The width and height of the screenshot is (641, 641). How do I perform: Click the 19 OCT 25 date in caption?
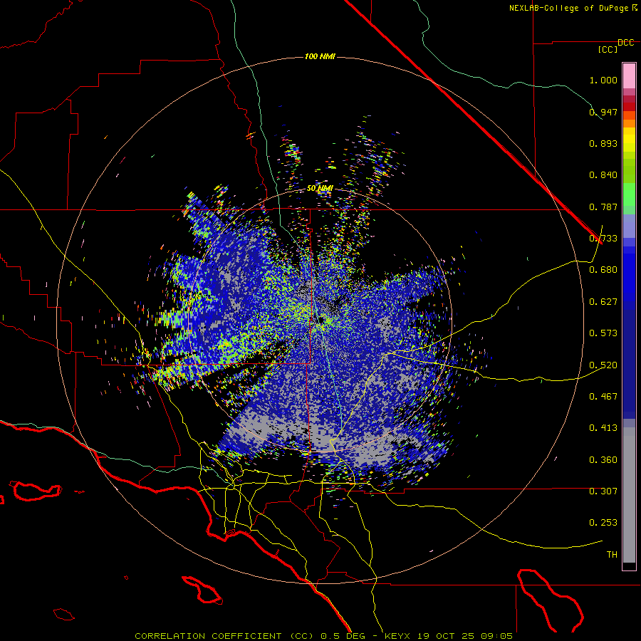tap(446, 636)
